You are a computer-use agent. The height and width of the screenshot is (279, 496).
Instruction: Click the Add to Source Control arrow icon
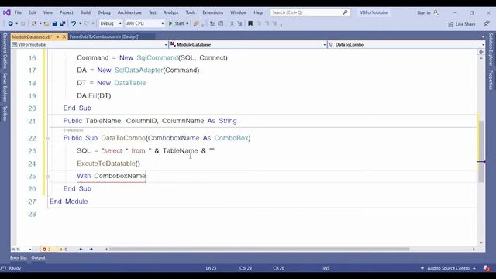[422, 268]
